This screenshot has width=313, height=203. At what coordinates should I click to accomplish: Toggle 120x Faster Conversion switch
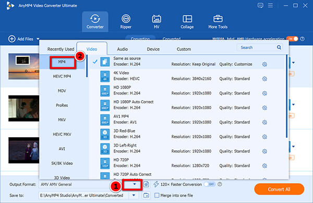[209, 184]
